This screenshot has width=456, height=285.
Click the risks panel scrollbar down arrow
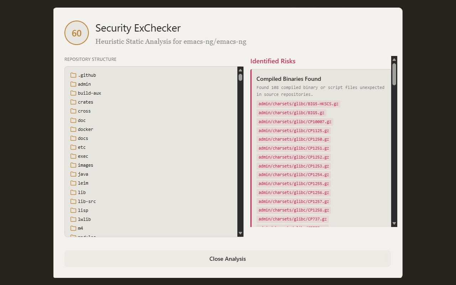(x=394, y=223)
